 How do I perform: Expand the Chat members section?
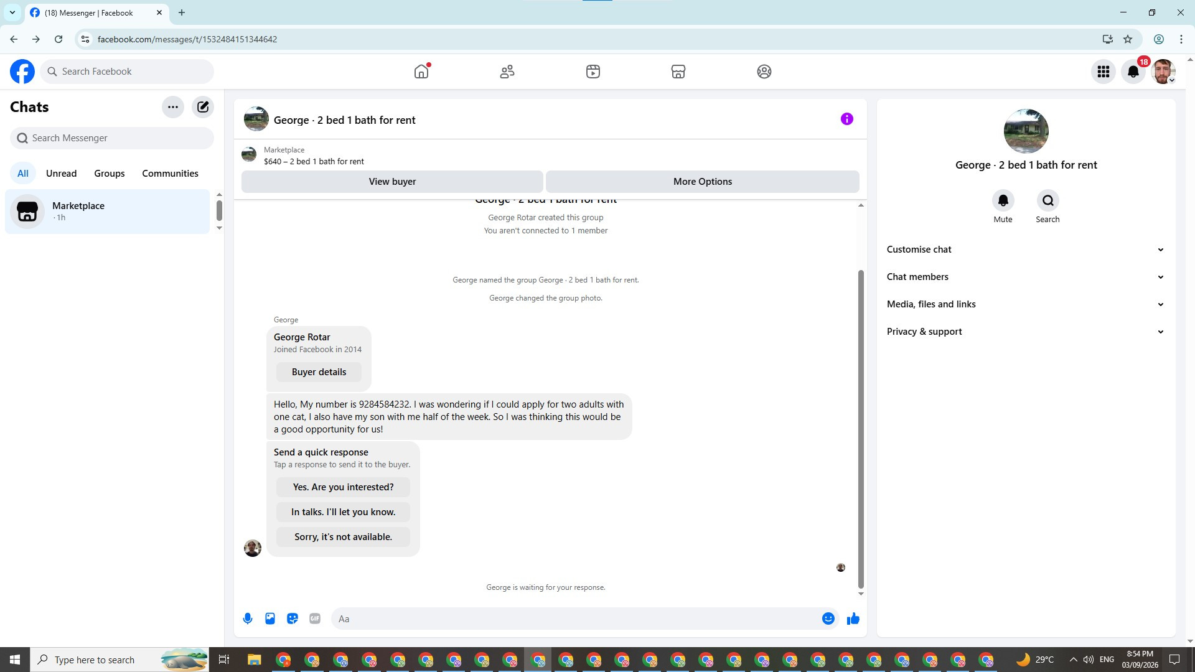pos(1026,277)
